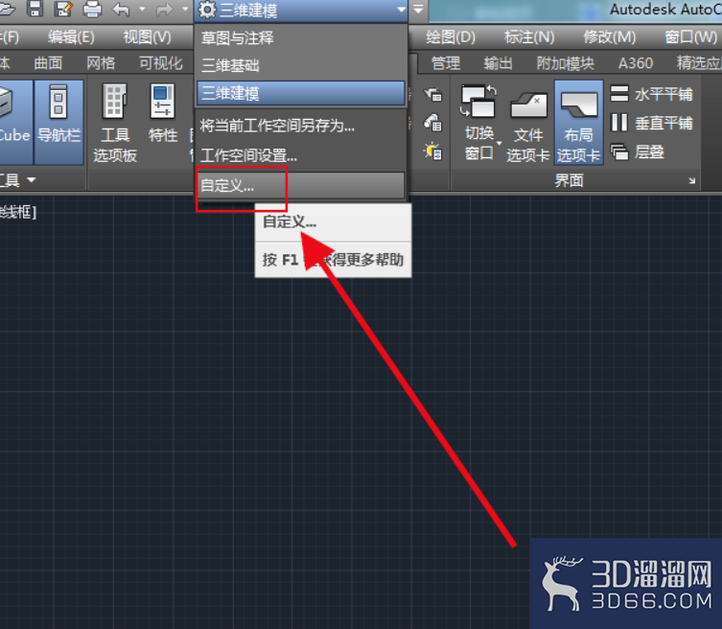
Task: Open the 界面 panel dialog launcher arrow
Action: tap(691, 180)
